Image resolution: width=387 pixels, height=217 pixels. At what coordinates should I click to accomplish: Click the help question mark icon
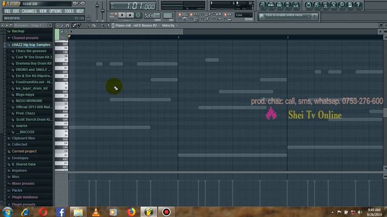358,5
